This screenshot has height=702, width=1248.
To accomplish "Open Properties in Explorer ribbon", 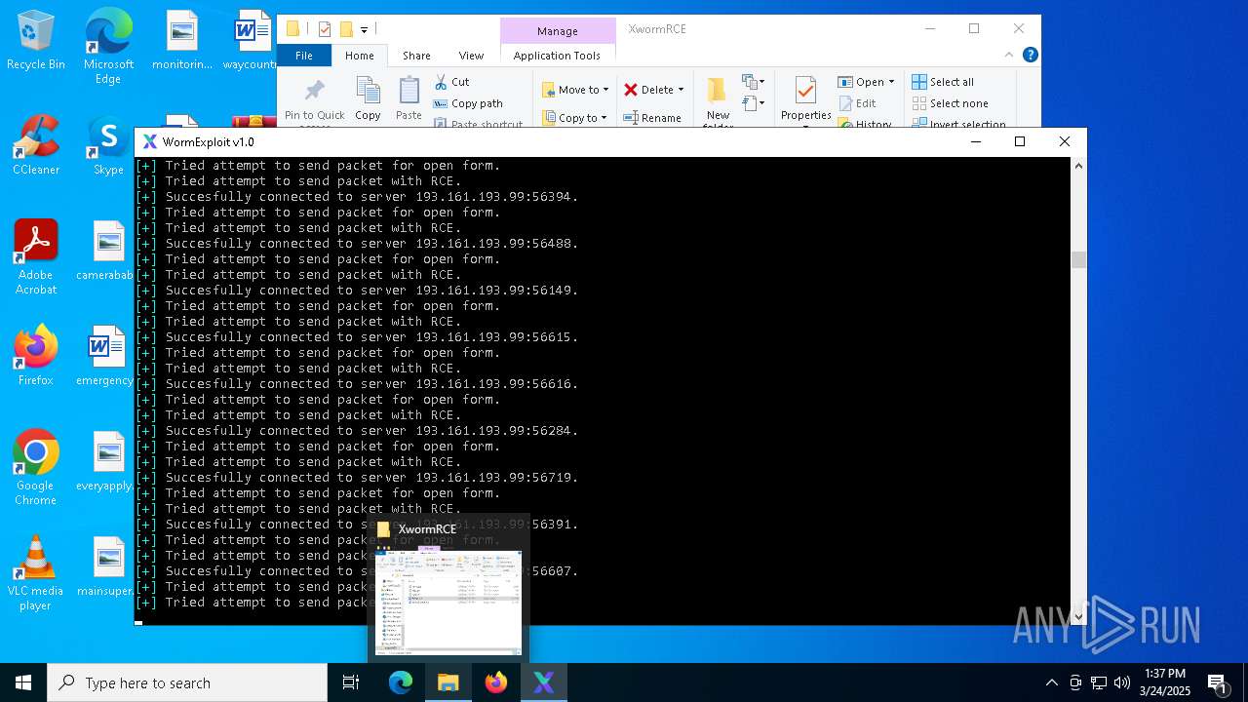I will click(805, 100).
